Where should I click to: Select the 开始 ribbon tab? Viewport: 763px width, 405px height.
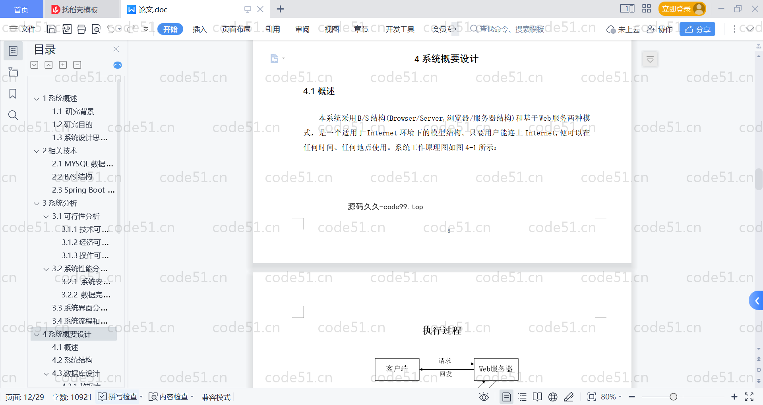coord(170,29)
